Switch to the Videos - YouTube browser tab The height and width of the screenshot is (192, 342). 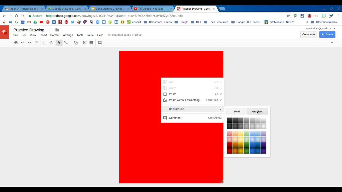[x=153, y=9]
